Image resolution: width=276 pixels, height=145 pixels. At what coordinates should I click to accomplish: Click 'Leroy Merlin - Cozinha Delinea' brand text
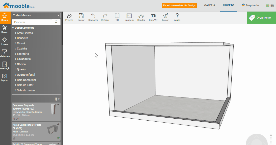(27, 112)
